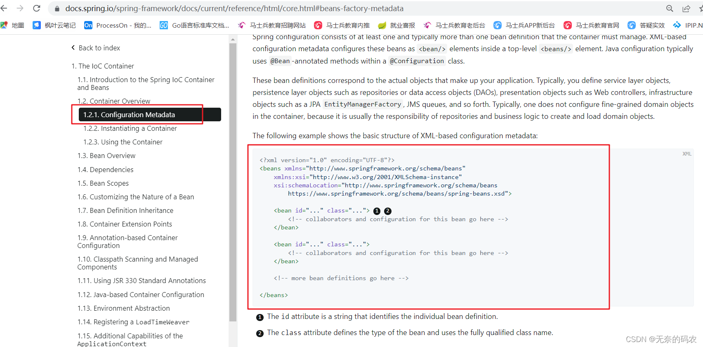Click the @Configuration inline code text
The width and height of the screenshot is (703, 347).
[x=417, y=61]
